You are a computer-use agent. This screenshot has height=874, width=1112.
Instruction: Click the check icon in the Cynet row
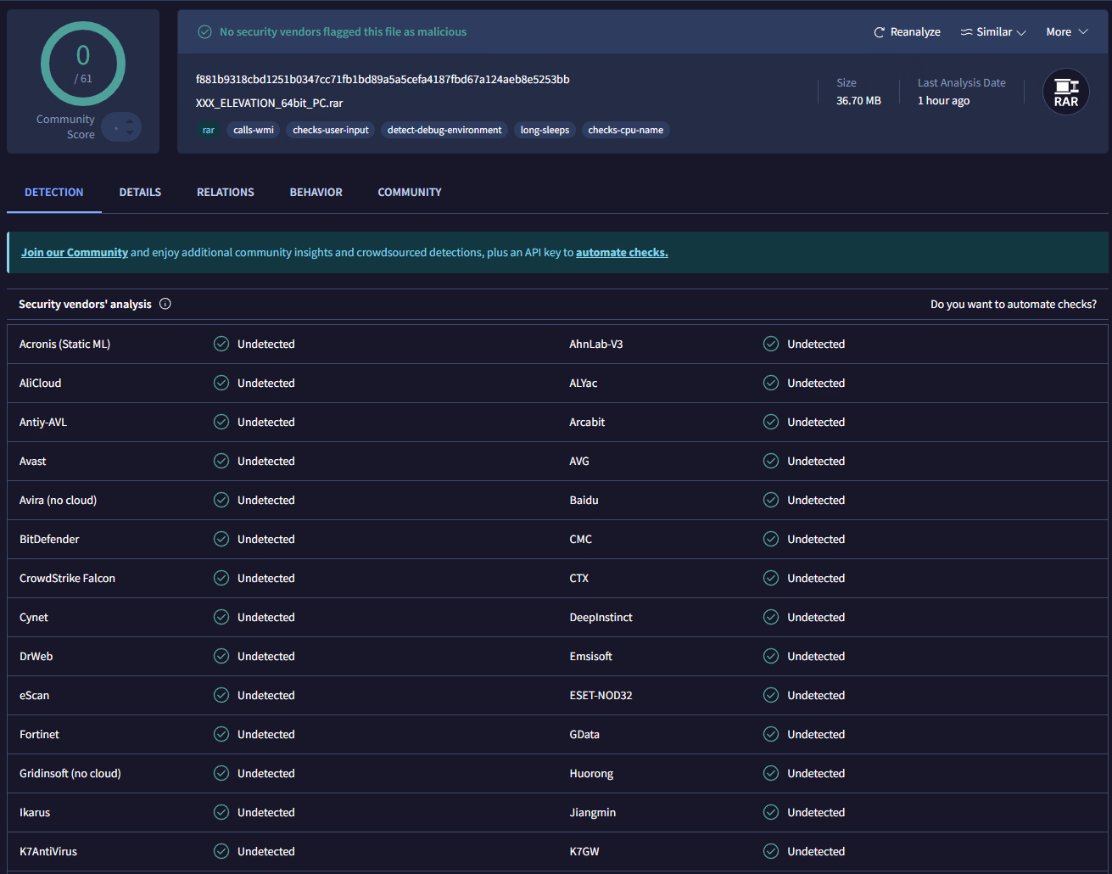click(x=221, y=617)
